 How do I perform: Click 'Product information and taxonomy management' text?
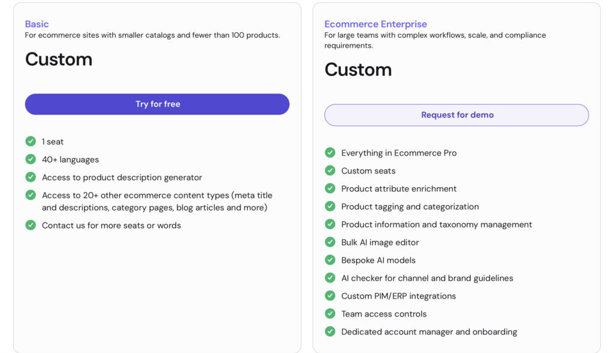pos(437,224)
